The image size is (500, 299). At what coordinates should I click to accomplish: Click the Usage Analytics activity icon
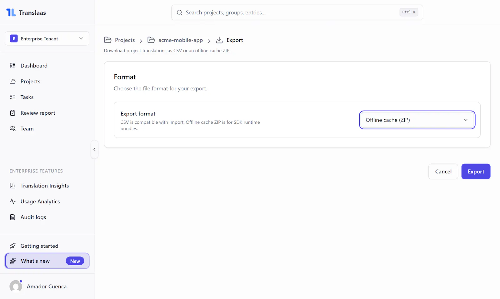[x=12, y=202]
